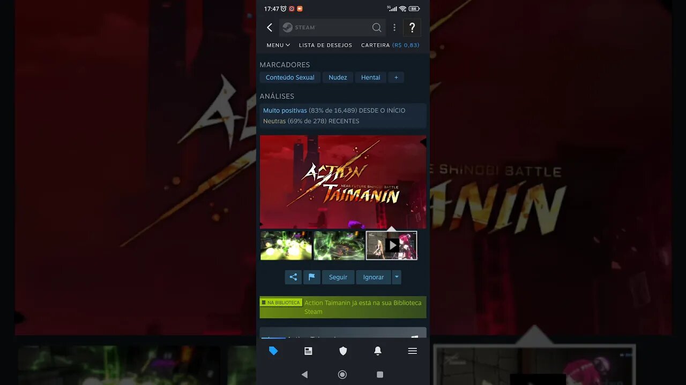Viewport: 686px width, 385px height.
Task: Focus the Steam search field
Action: (332, 27)
